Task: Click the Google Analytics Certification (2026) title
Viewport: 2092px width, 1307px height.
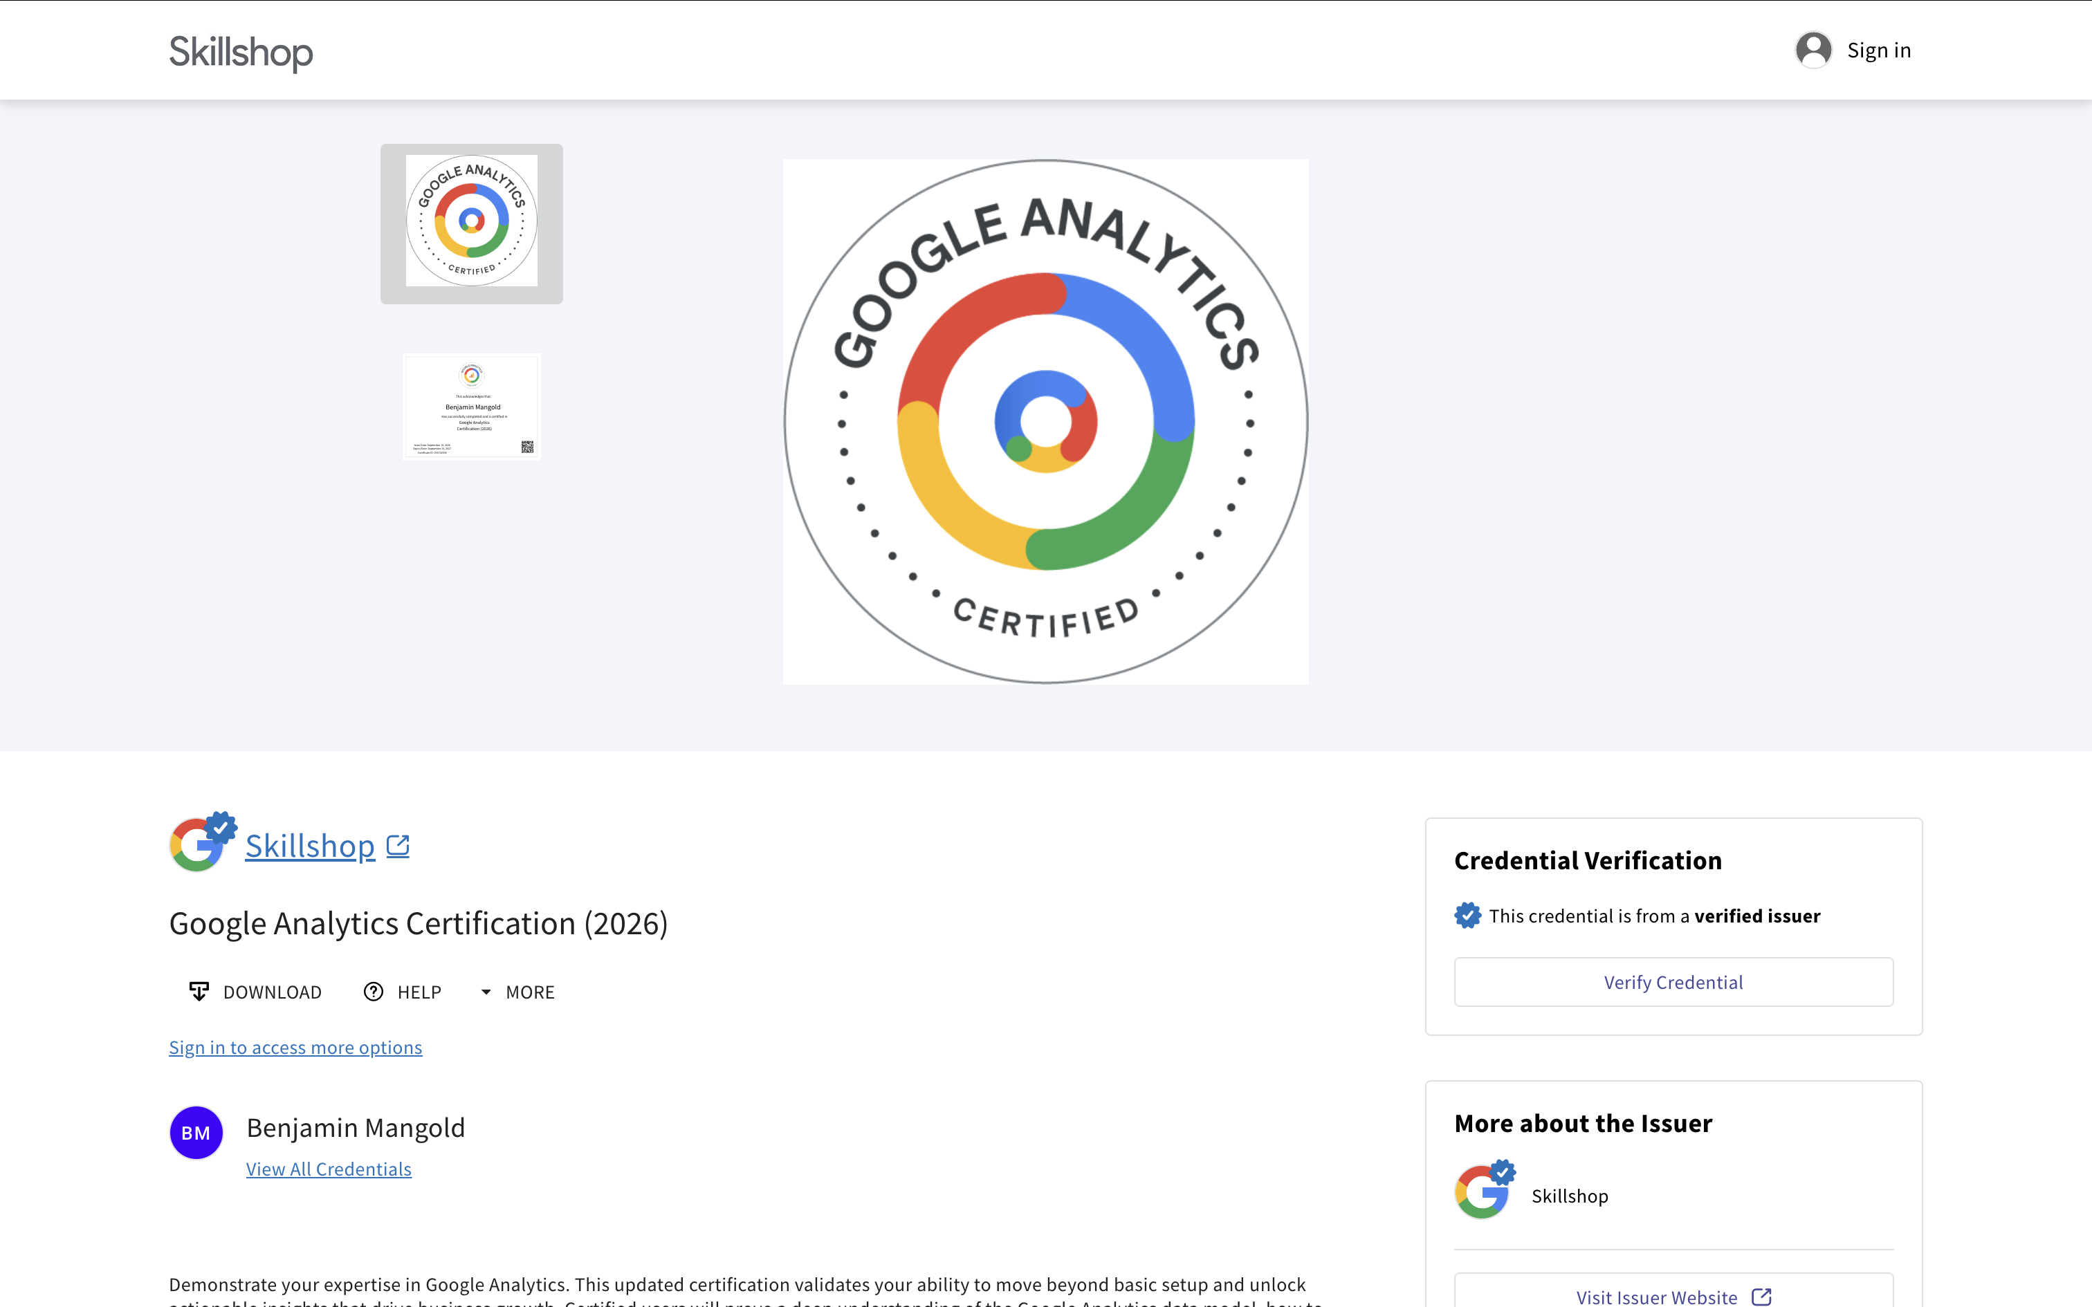Action: 419,923
